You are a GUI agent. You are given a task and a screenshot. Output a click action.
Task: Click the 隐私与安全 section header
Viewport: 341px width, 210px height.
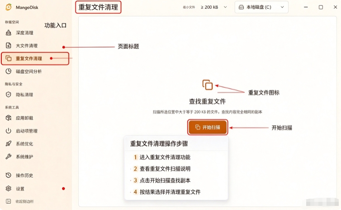(x=14, y=84)
